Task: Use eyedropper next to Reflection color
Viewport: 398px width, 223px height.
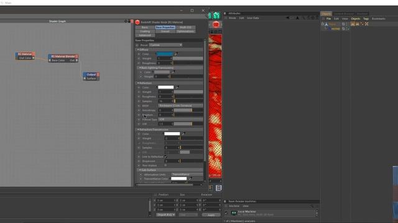Action: coord(177,87)
